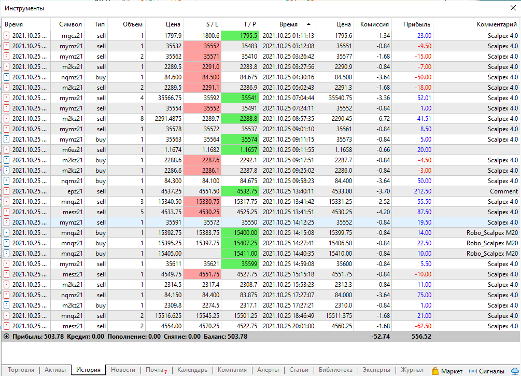Click buy icon of m2kz21 2309.8 row
Image resolution: width=521 pixels, height=376 pixels.
(x=6, y=305)
